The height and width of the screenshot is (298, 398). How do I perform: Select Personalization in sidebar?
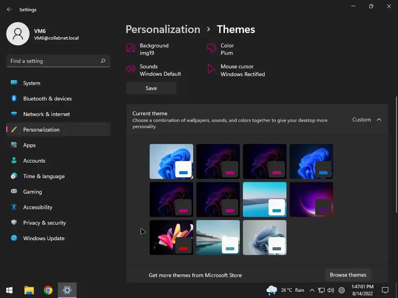[x=58, y=130]
